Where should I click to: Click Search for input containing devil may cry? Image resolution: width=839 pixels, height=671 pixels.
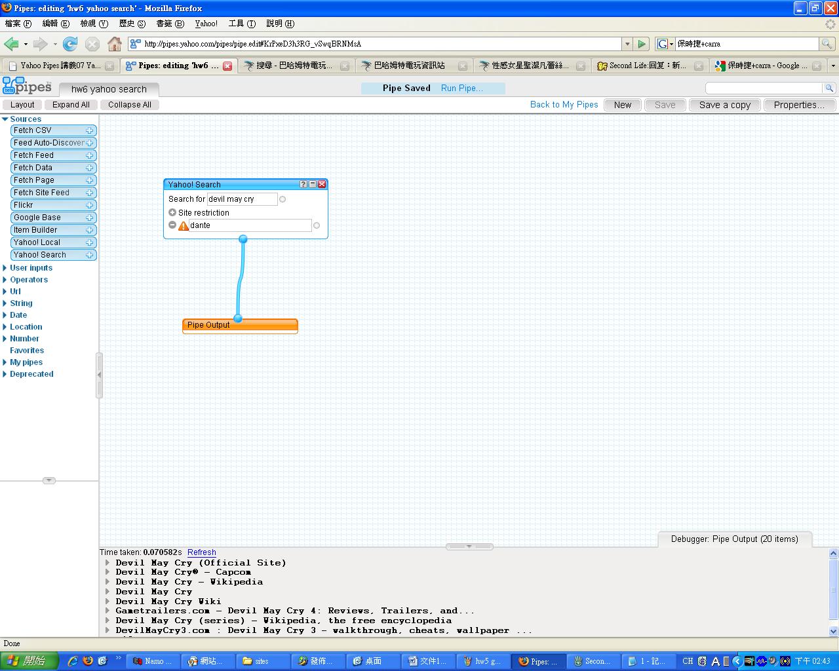click(242, 199)
